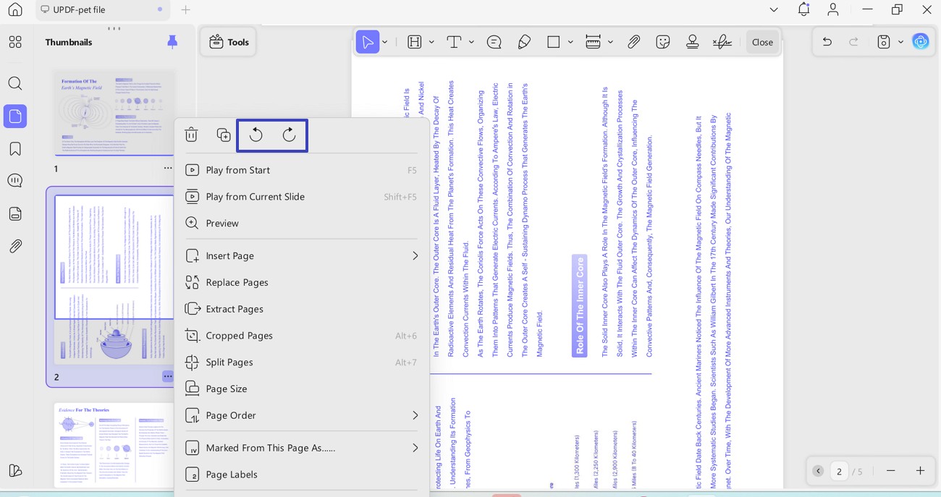The width and height of the screenshot is (941, 497).
Task: Select the pencil drawing tool
Action: click(x=525, y=42)
